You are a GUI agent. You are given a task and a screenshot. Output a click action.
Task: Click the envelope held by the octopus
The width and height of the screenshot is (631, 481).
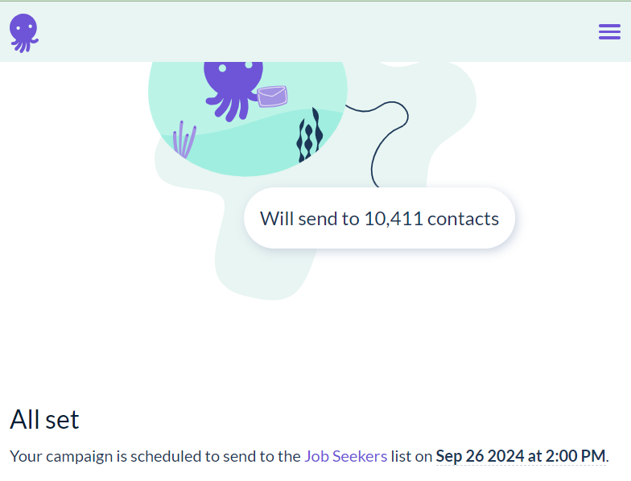point(272,97)
